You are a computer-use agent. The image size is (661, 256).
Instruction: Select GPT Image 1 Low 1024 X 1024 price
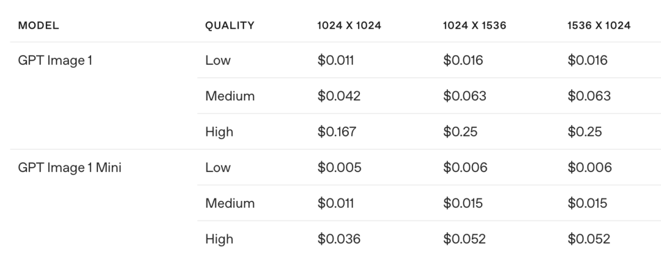point(336,61)
